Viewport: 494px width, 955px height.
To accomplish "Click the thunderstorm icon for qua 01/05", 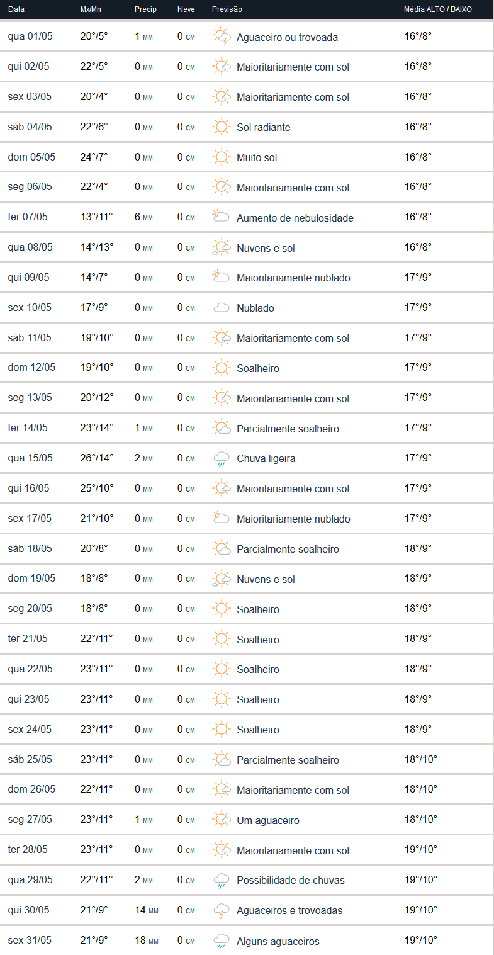I will [221, 37].
